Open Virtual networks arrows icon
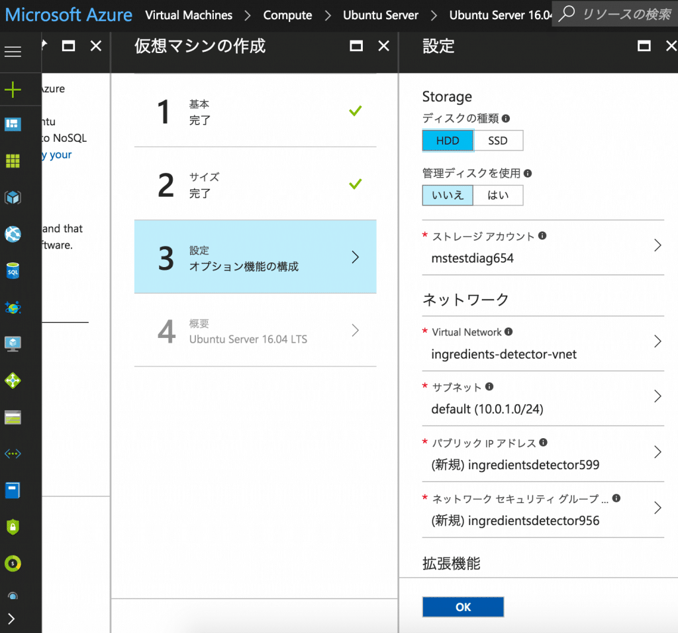This screenshot has height=633, width=678. tap(13, 454)
